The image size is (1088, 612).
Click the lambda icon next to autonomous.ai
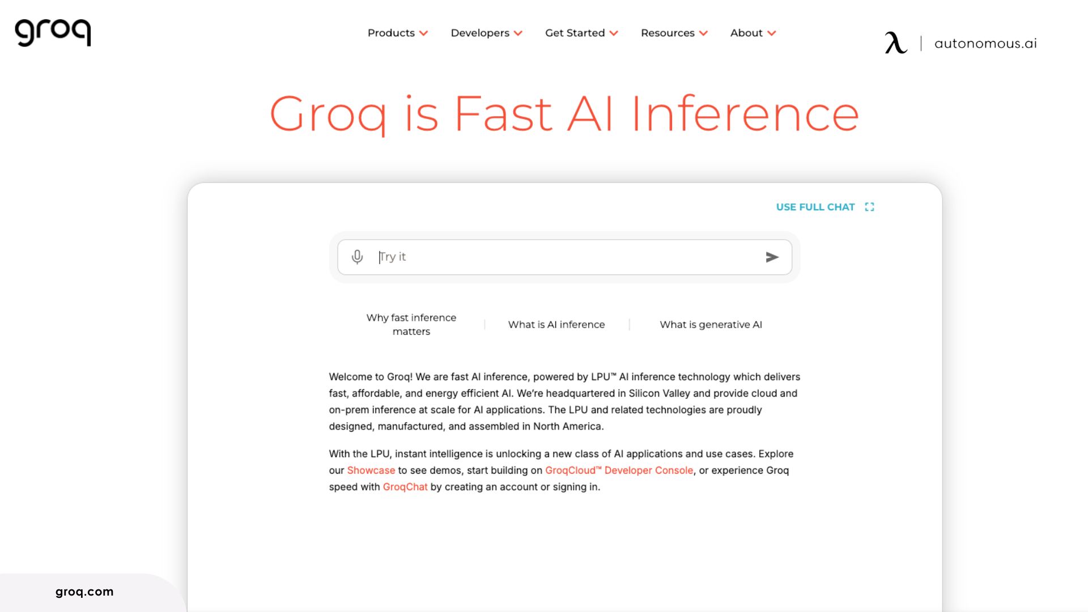[x=895, y=42]
